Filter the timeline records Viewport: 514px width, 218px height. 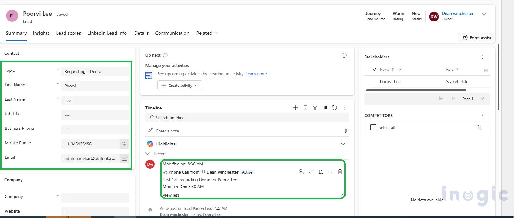point(315,108)
